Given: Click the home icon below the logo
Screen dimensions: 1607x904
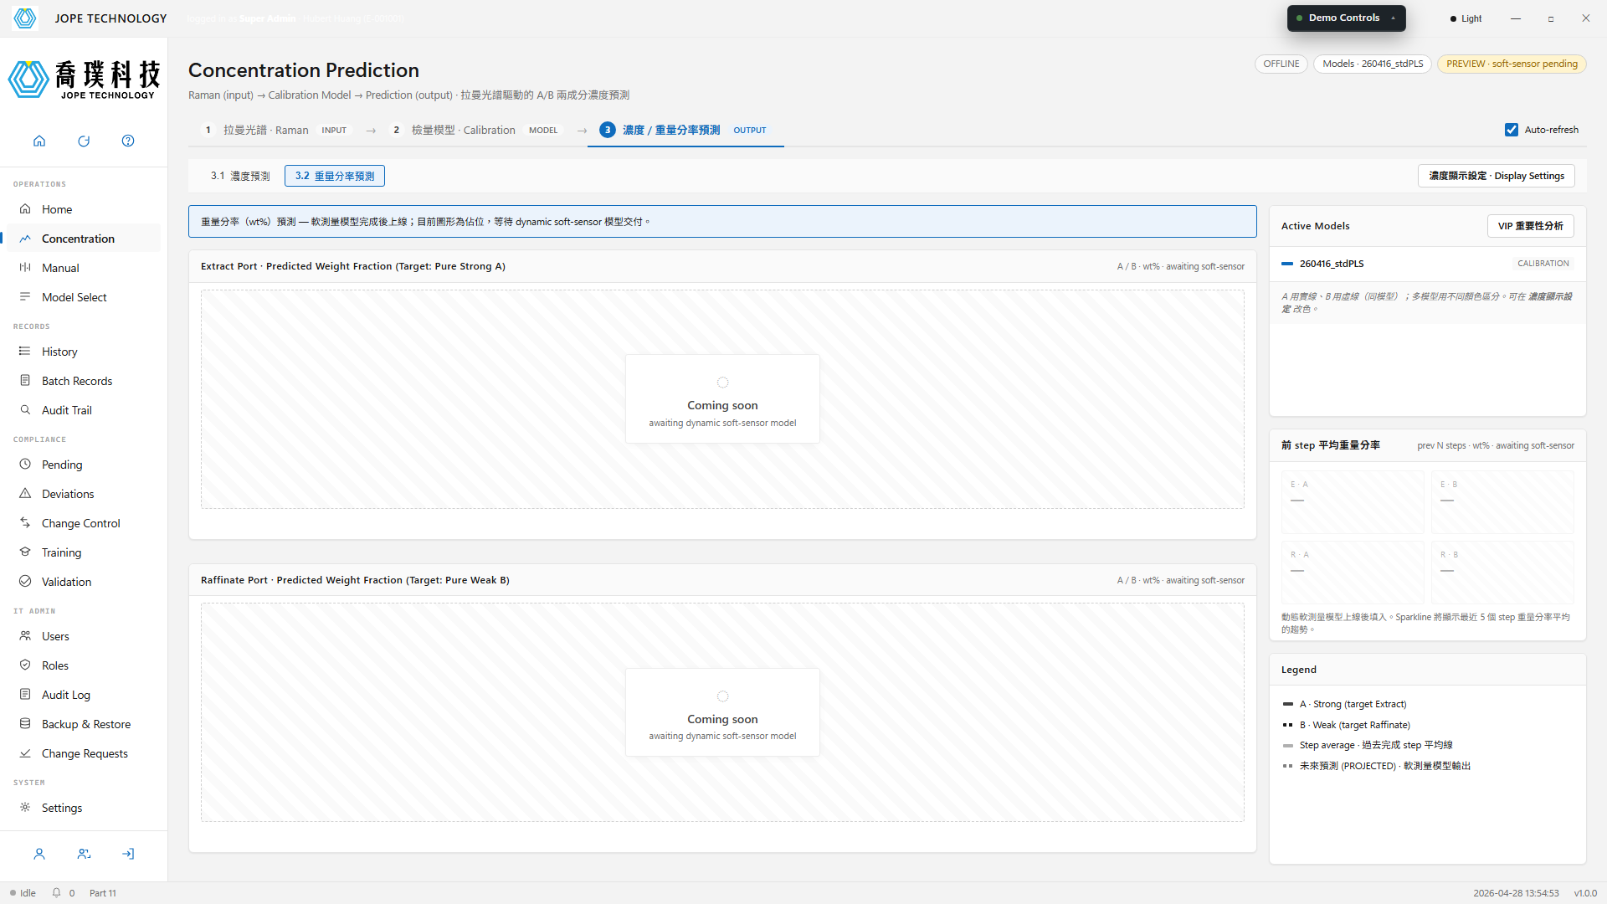Looking at the screenshot, I should pyautogui.click(x=39, y=141).
